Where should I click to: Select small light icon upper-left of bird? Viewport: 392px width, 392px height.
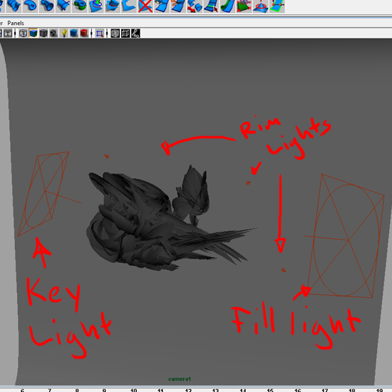click(107, 156)
